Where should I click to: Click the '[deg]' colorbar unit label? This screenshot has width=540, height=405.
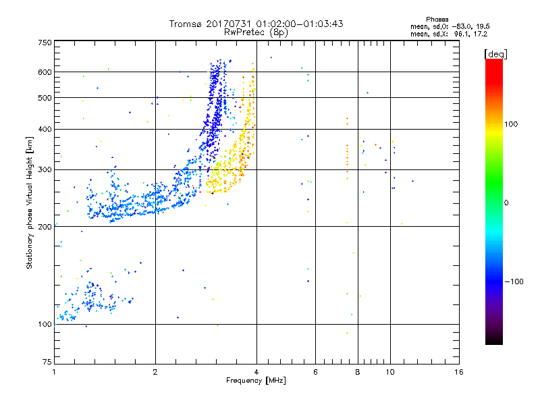point(495,54)
